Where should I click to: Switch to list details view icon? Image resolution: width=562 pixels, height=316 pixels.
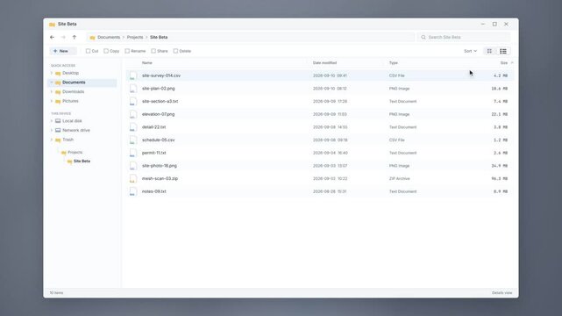(503, 51)
